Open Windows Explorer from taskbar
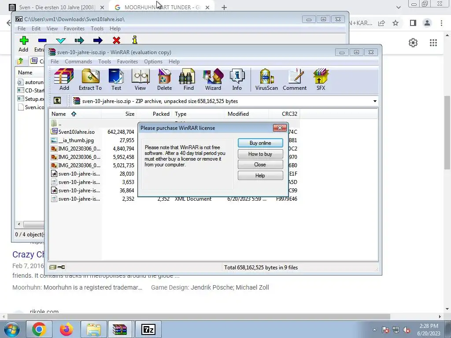 pos(94,329)
